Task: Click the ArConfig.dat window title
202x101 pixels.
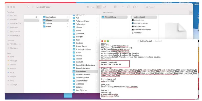Action: 146,41
